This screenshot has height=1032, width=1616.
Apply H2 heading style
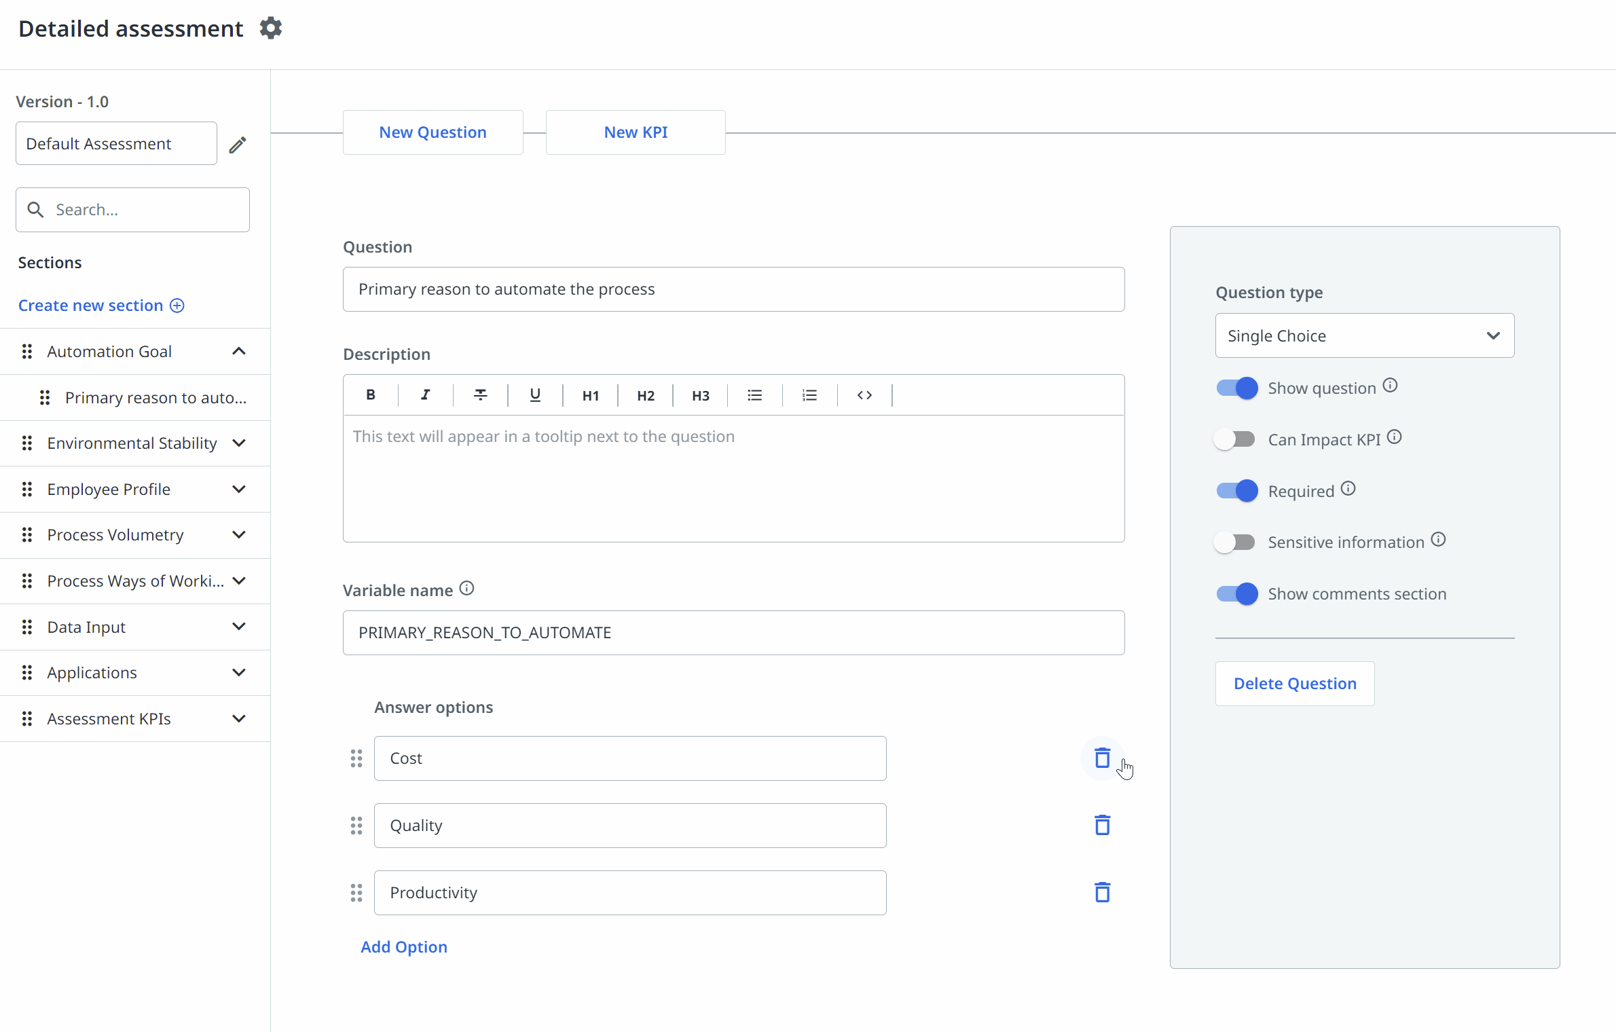click(646, 395)
